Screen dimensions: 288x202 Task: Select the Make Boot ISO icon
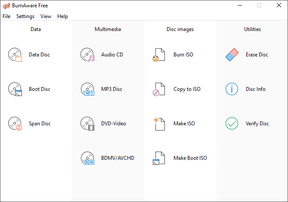(159, 158)
